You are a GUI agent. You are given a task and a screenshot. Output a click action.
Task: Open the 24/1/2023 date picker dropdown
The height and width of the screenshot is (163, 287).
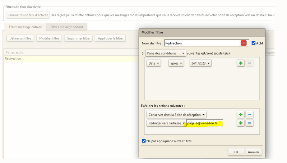point(200,63)
